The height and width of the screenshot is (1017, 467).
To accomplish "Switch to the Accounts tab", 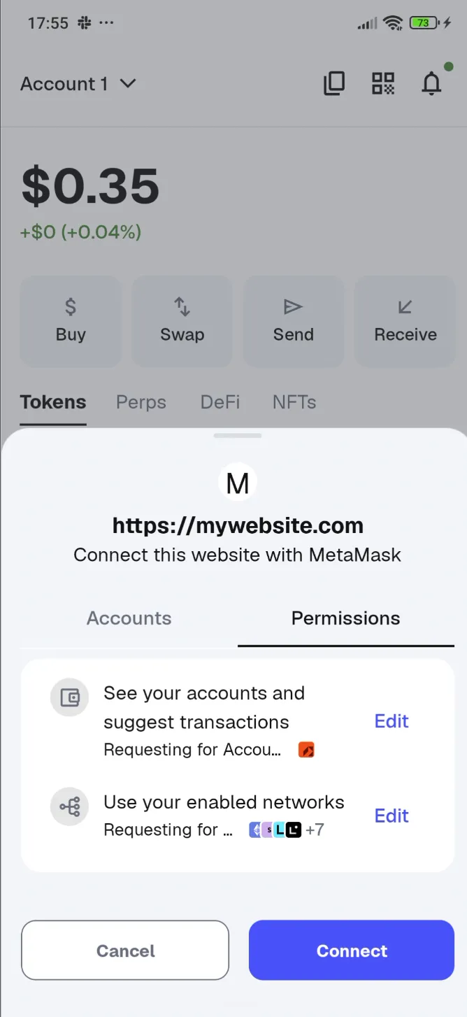I will coord(129,618).
